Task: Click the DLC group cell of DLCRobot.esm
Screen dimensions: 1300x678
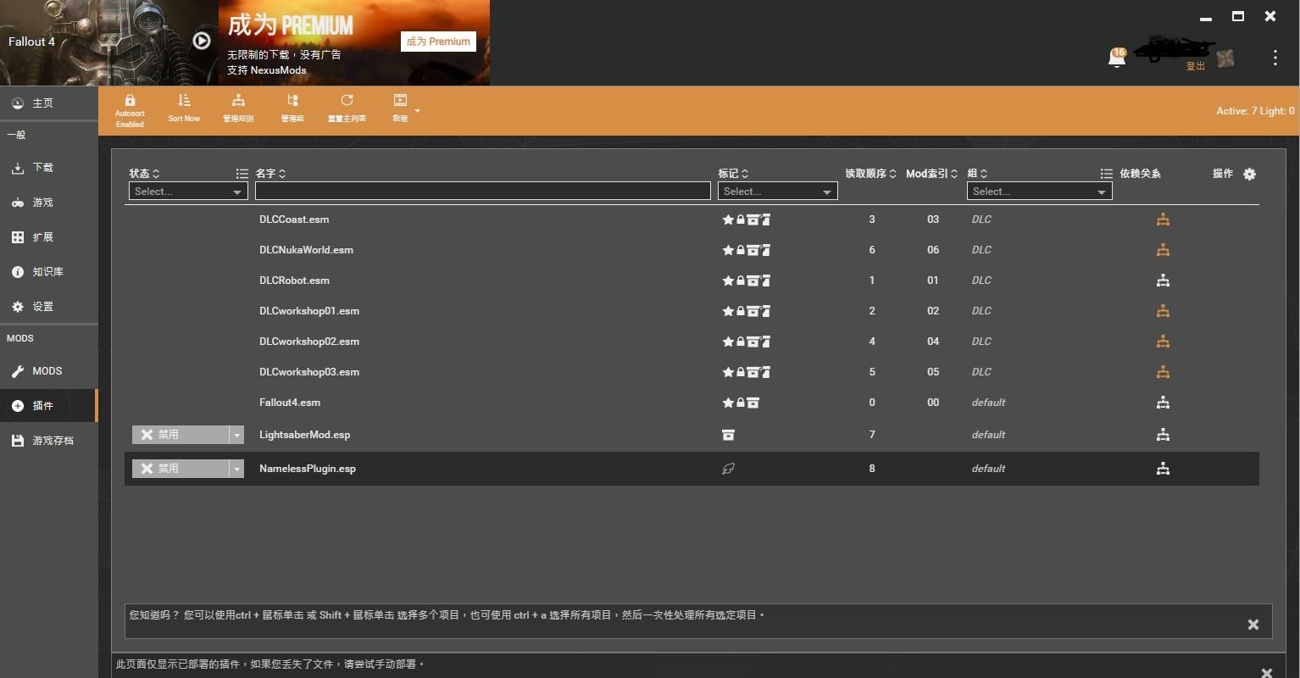Action: 981,281
